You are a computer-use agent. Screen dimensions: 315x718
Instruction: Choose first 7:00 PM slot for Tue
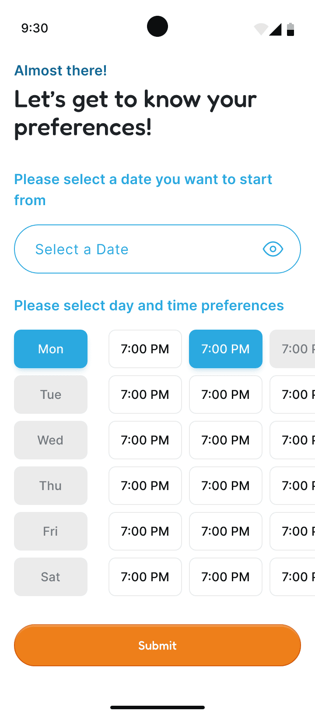tap(145, 395)
